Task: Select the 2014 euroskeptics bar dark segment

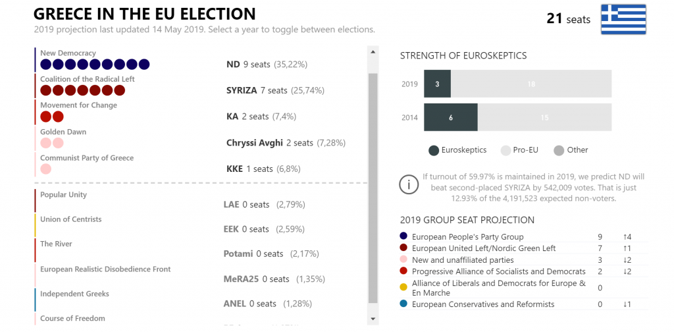Action: (x=451, y=117)
